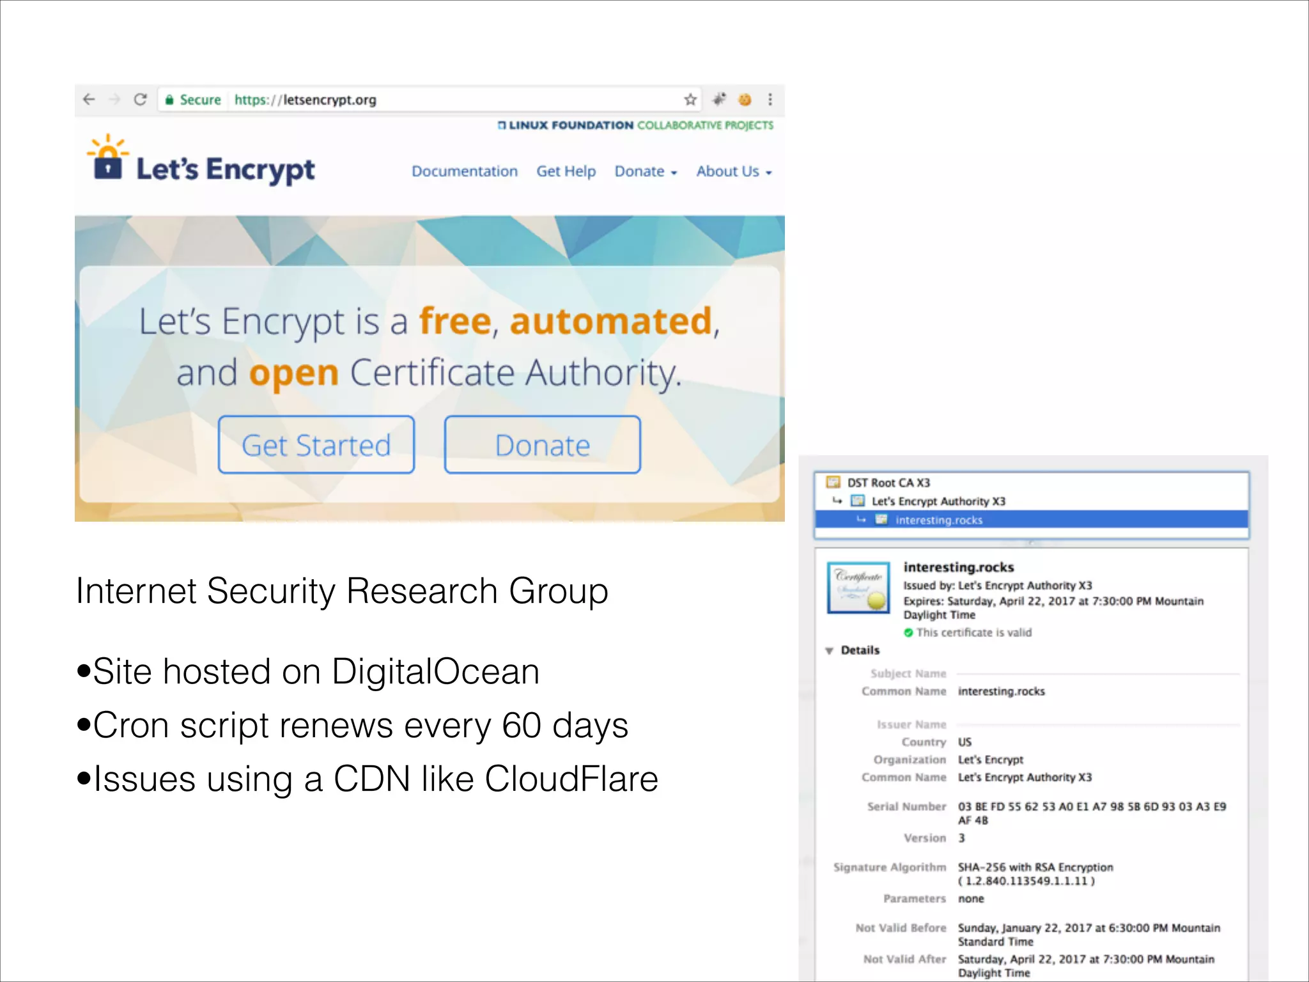1309x982 pixels.
Task: Click the 'automated' highlighted word
Action: (x=611, y=321)
